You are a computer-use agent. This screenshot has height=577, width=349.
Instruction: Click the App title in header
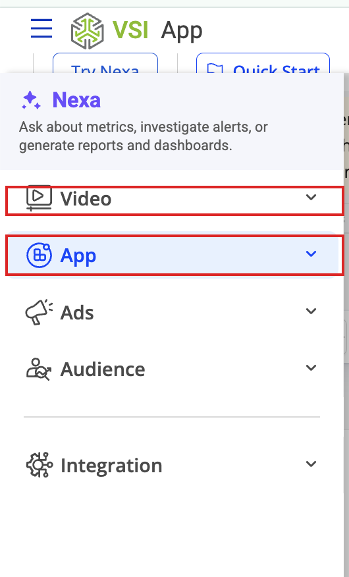[182, 31]
